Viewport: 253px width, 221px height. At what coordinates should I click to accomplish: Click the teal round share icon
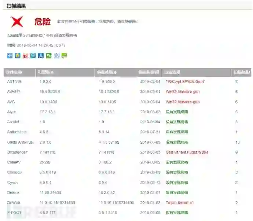(33, 55)
